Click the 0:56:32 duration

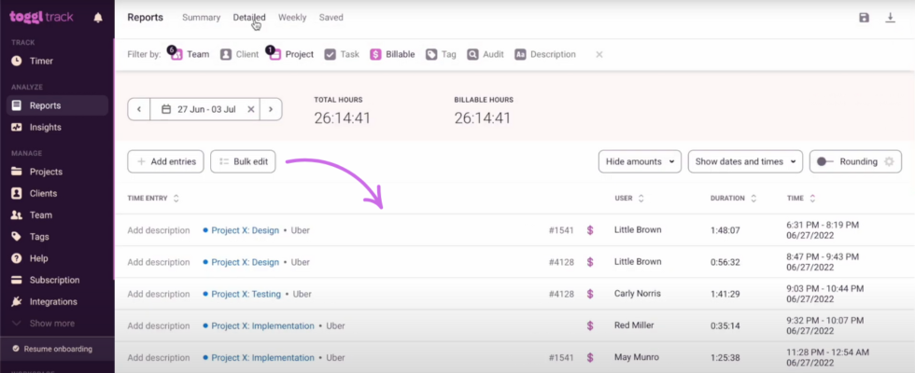click(x=725, y=262)
